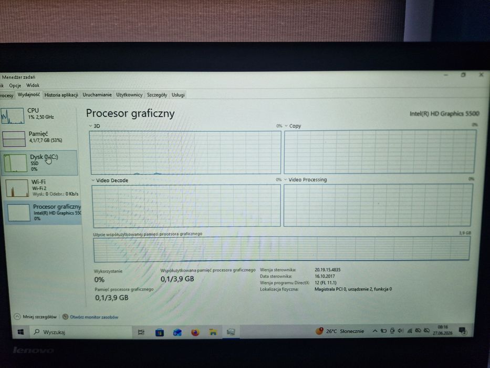490x368 pixels.
Task: Open the Windows Start menu
Action: coord(20,332)
